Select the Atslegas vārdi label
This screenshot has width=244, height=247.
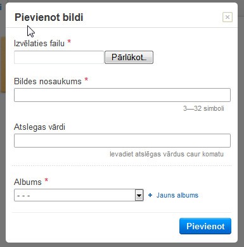(39, 127)
